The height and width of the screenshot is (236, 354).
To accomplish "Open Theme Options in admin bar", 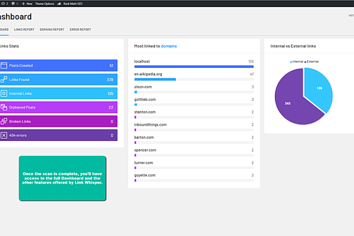I will pyautogui.click(x=43, y=4).
